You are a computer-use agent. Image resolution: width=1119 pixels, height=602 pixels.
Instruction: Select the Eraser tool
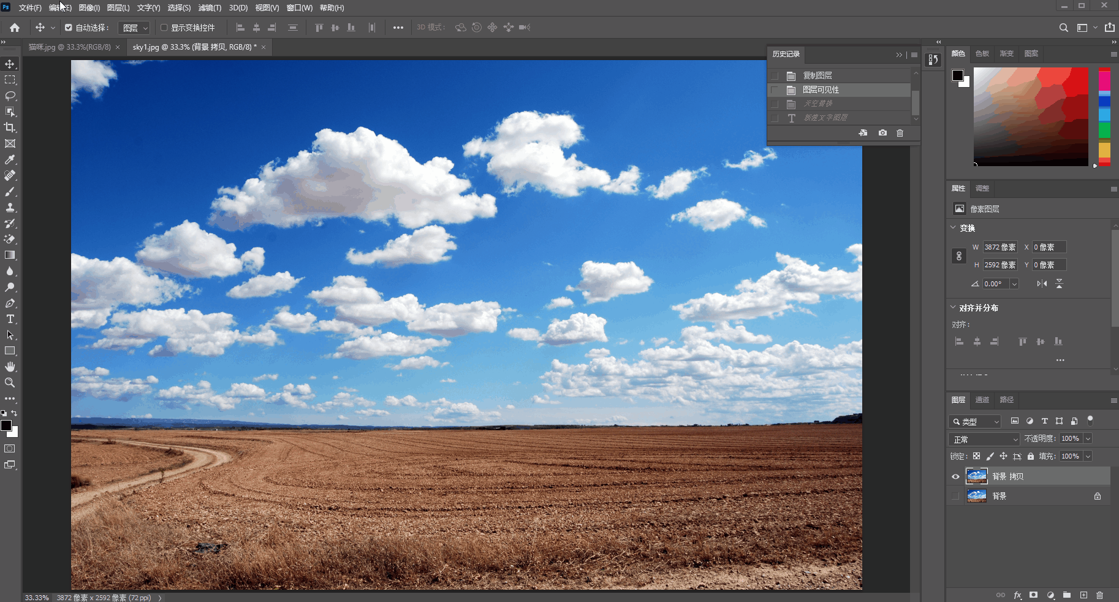click(x=10, y=239)
